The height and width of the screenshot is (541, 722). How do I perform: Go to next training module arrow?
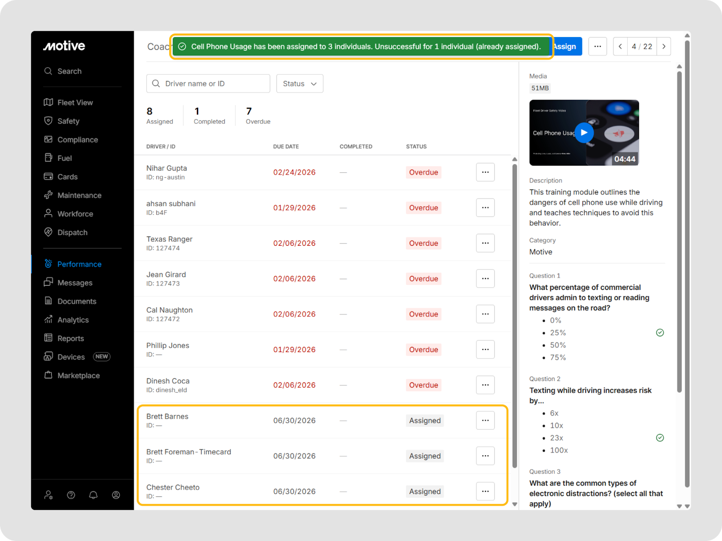click(x=664, y=46)
